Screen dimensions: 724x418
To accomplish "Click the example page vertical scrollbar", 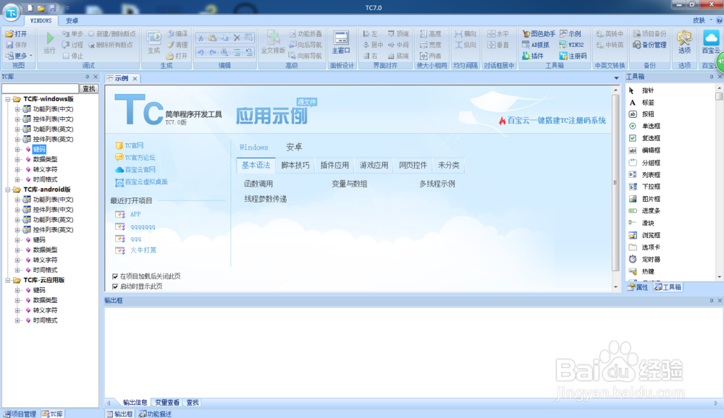I will tap(615, 183).
